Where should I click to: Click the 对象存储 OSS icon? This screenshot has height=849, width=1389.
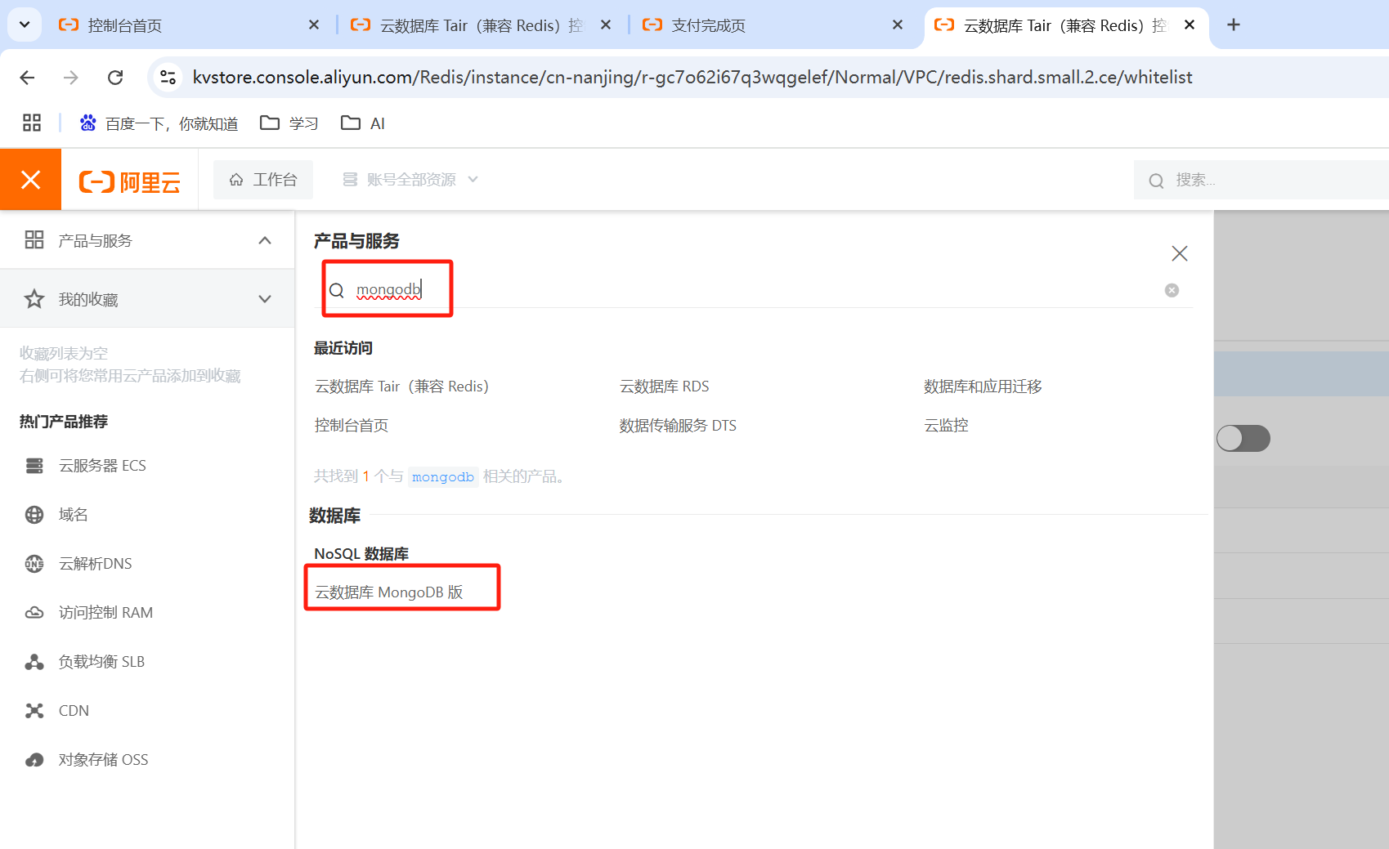(x=34, y=760)
